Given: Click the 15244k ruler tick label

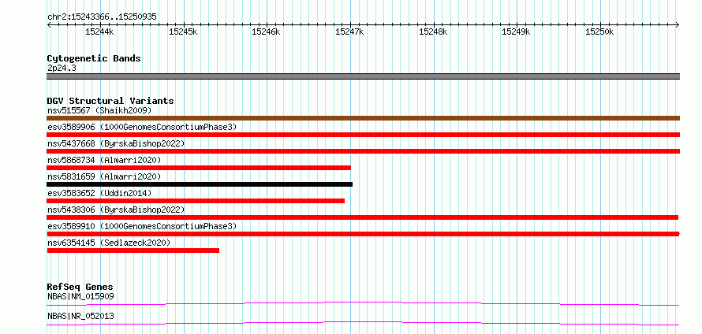Looking at the screenshot, I should click(100, 32).
